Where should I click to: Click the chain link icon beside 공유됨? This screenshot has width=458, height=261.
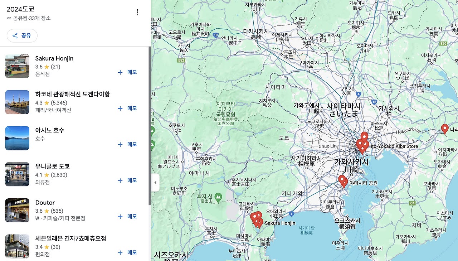click(x=9, y=18)
